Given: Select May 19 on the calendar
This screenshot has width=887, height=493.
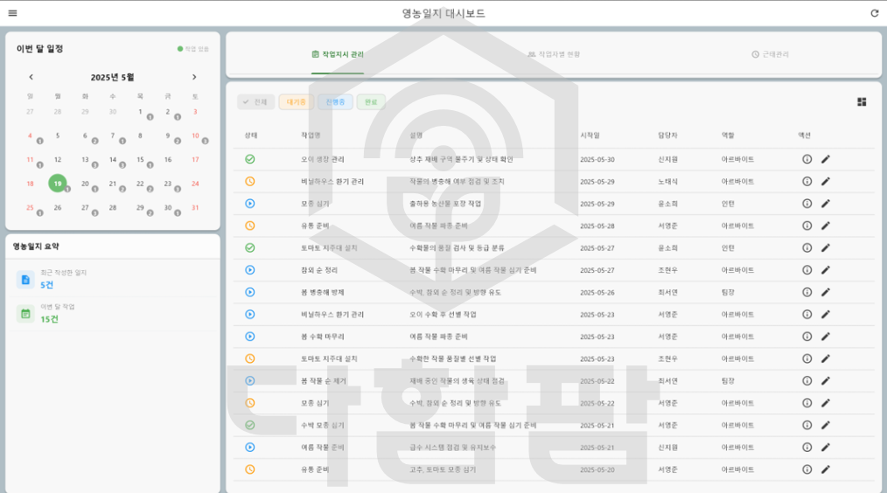Looking at the screenshot, I should click(x=58, y=184).
